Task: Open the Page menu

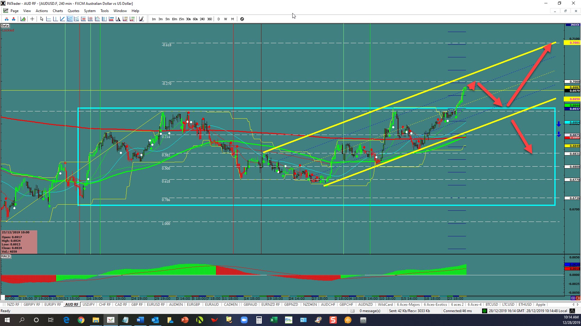Action: 14,11
